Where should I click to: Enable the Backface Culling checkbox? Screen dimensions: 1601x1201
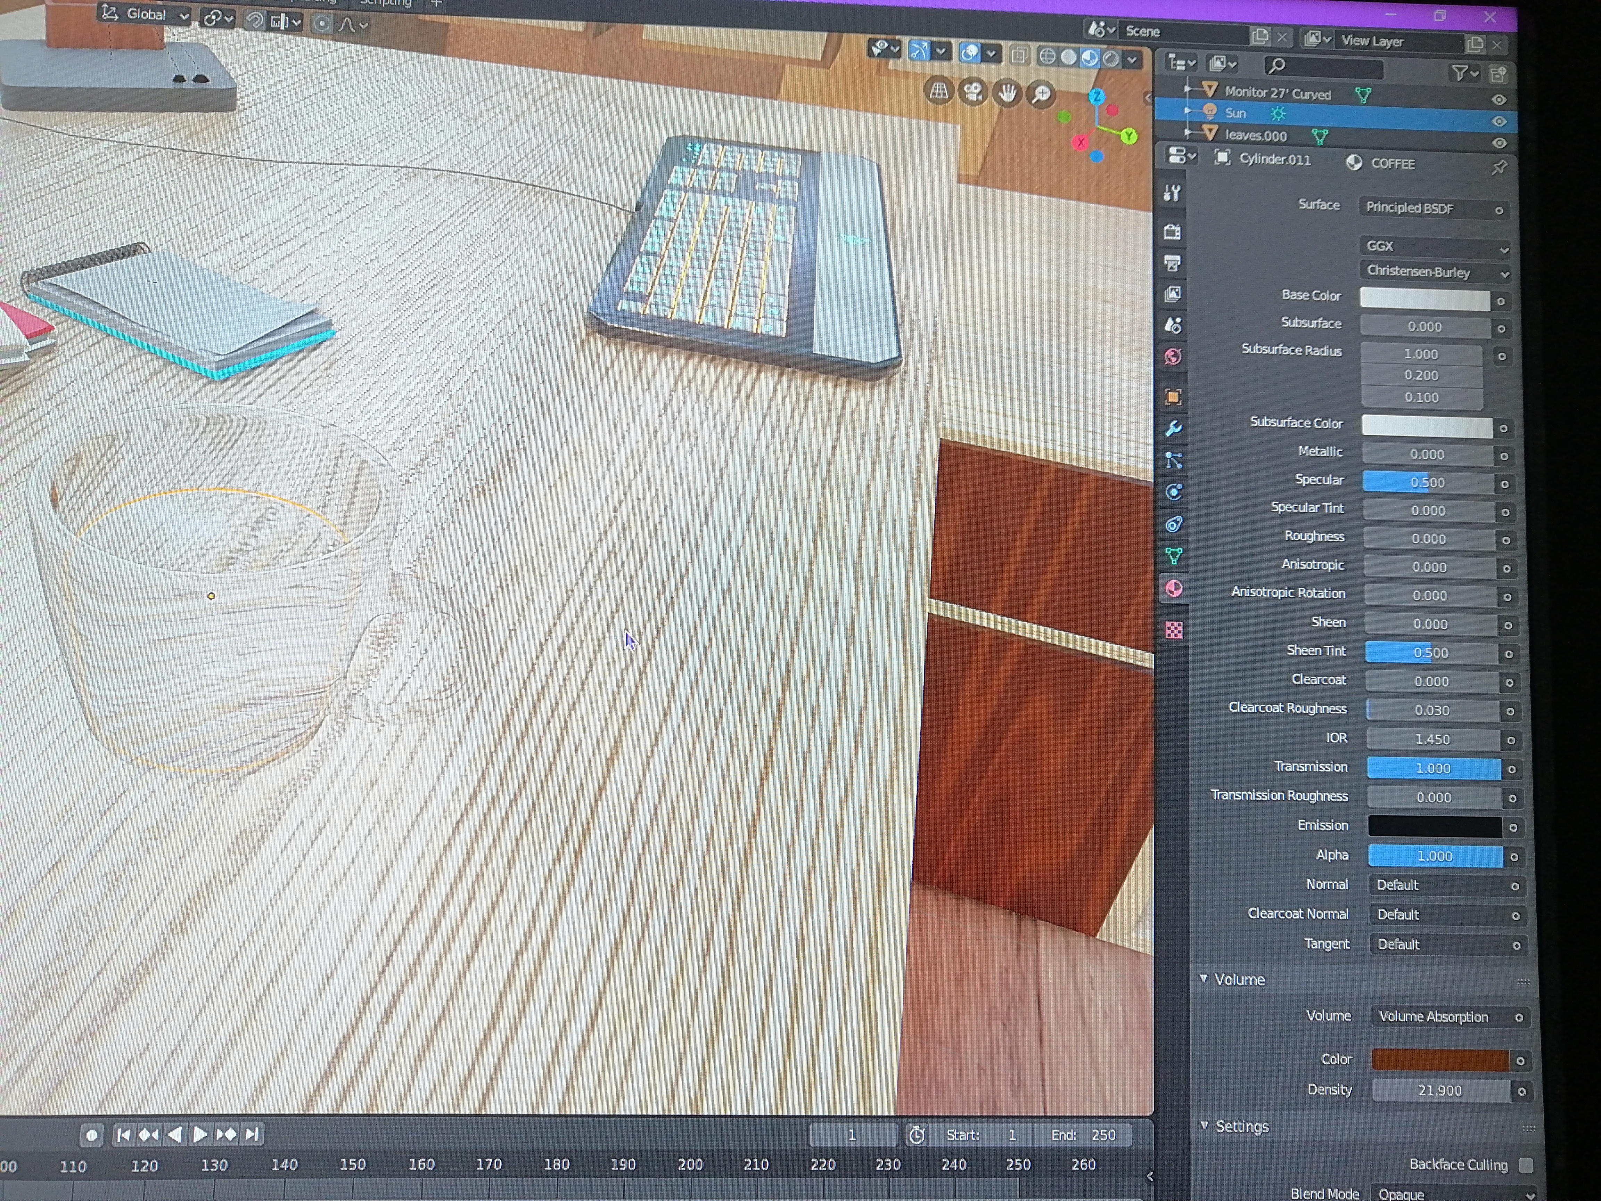tap(1526, 1165)
